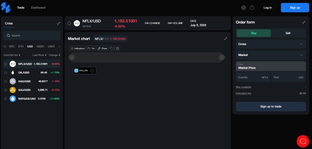This screenshot has width=312, height=149.
Task: Reset the chart with the refresh icon
Action: (112, 48)
